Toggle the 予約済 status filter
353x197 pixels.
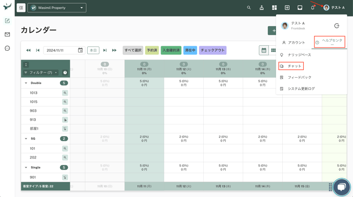point(152,50)
